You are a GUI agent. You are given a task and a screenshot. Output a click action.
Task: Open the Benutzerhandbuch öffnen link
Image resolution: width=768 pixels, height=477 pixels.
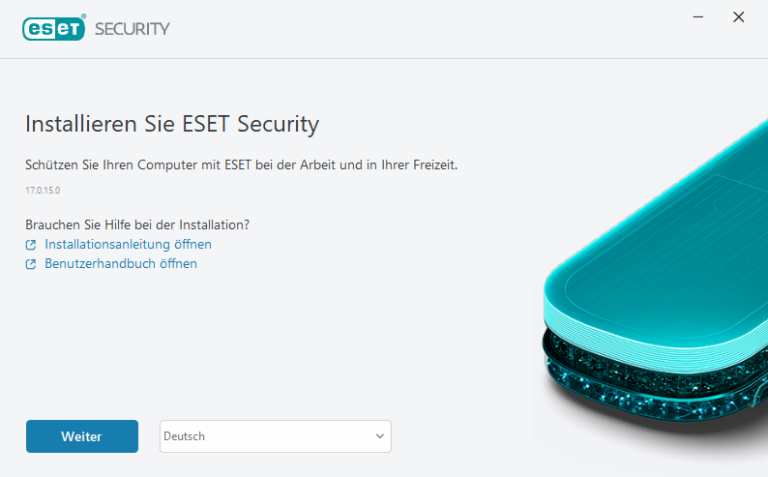click(x=121, y=264)
